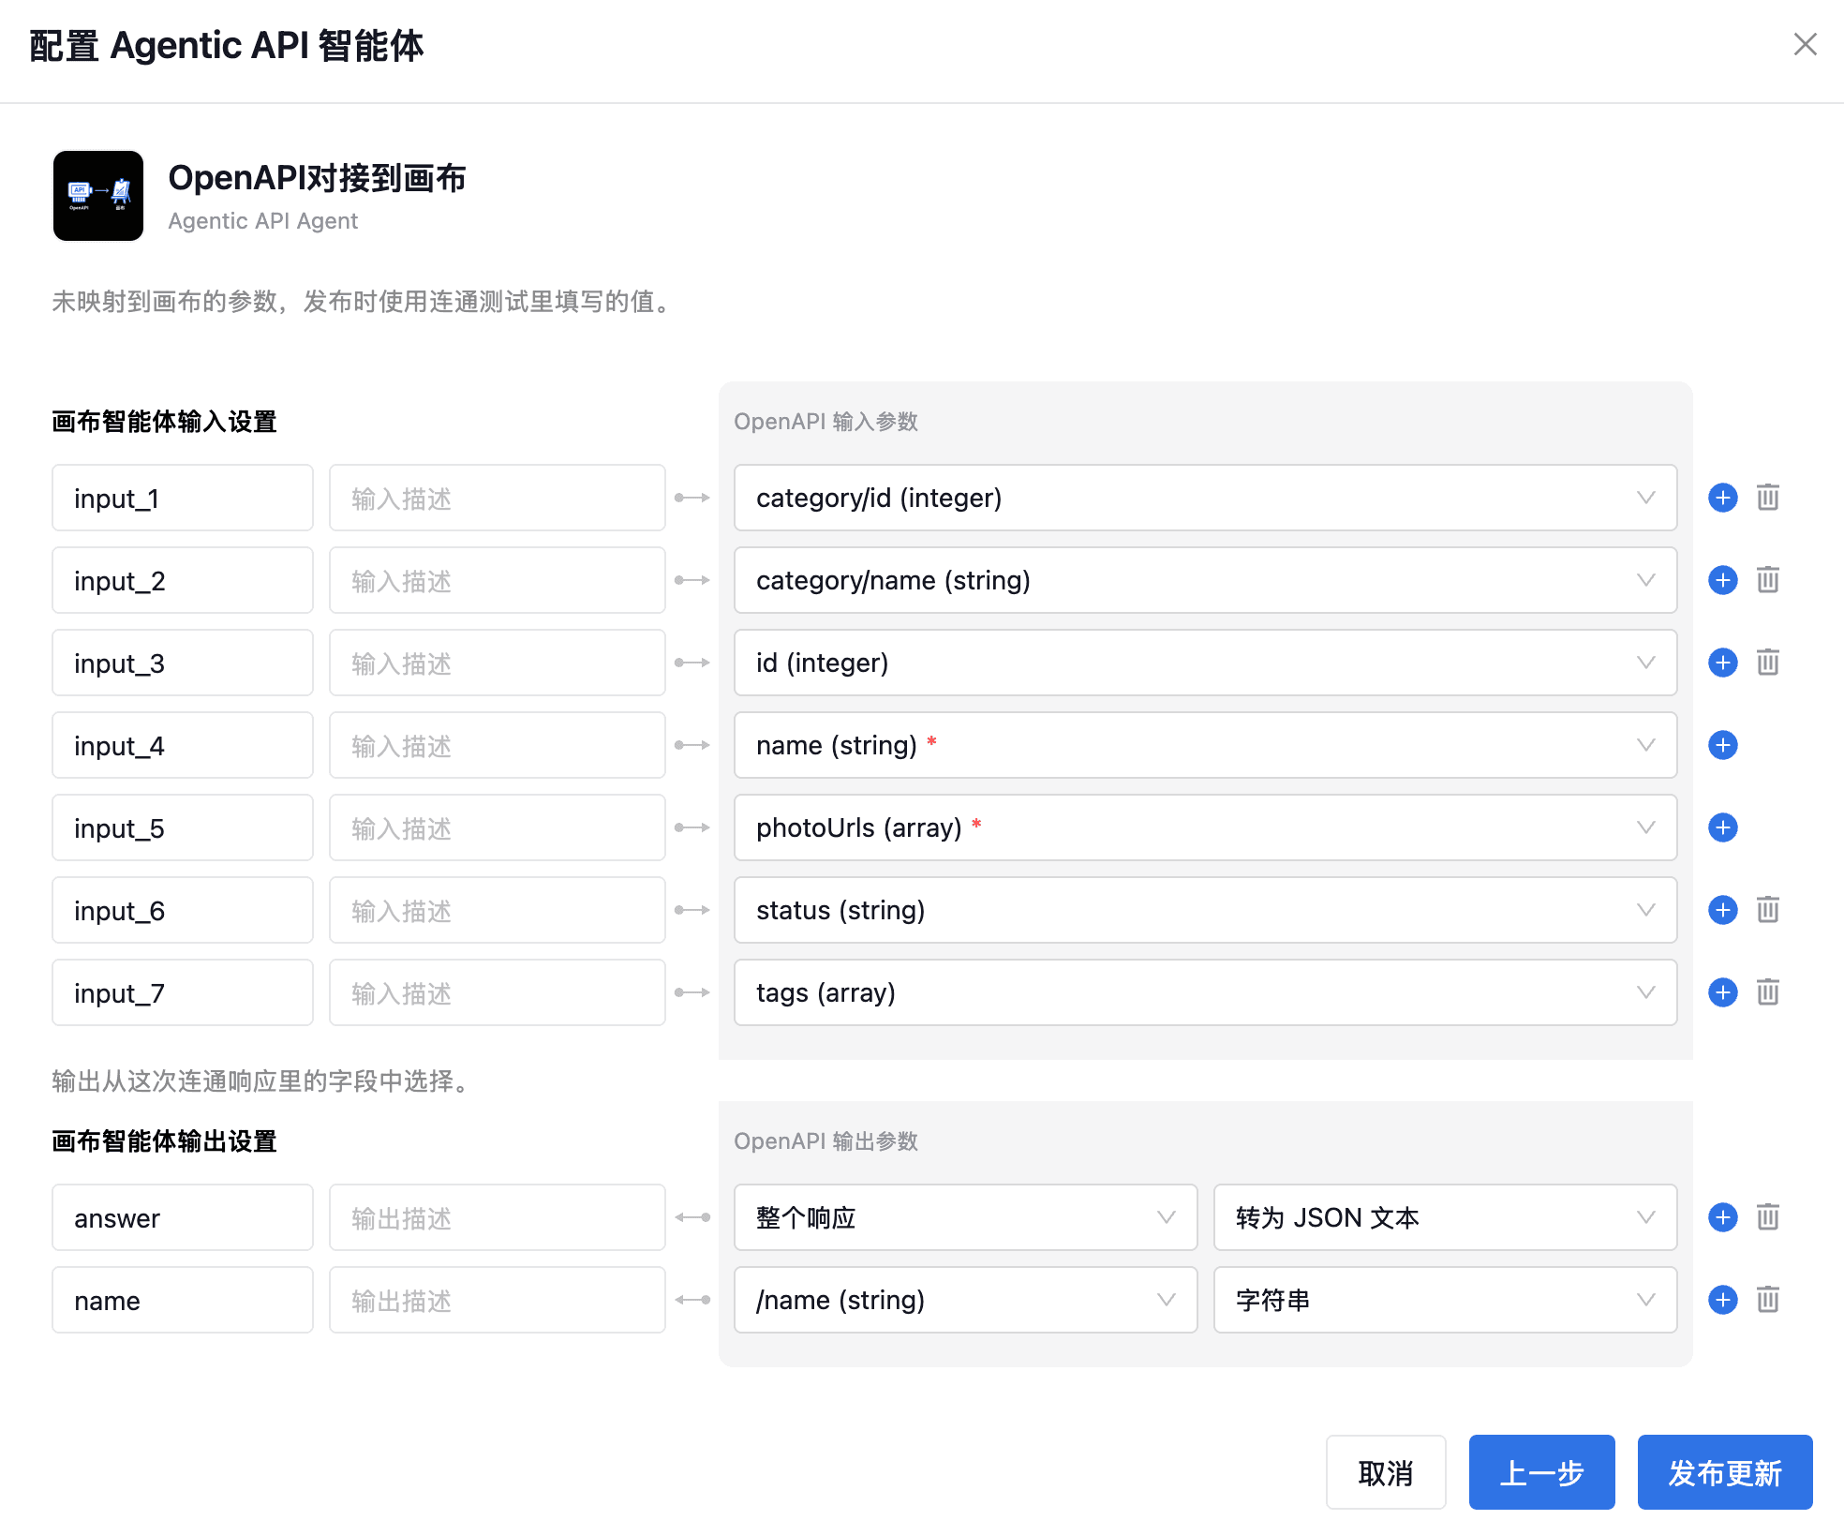Click the plus icon beside tags (array)

tap(1722, 992)
